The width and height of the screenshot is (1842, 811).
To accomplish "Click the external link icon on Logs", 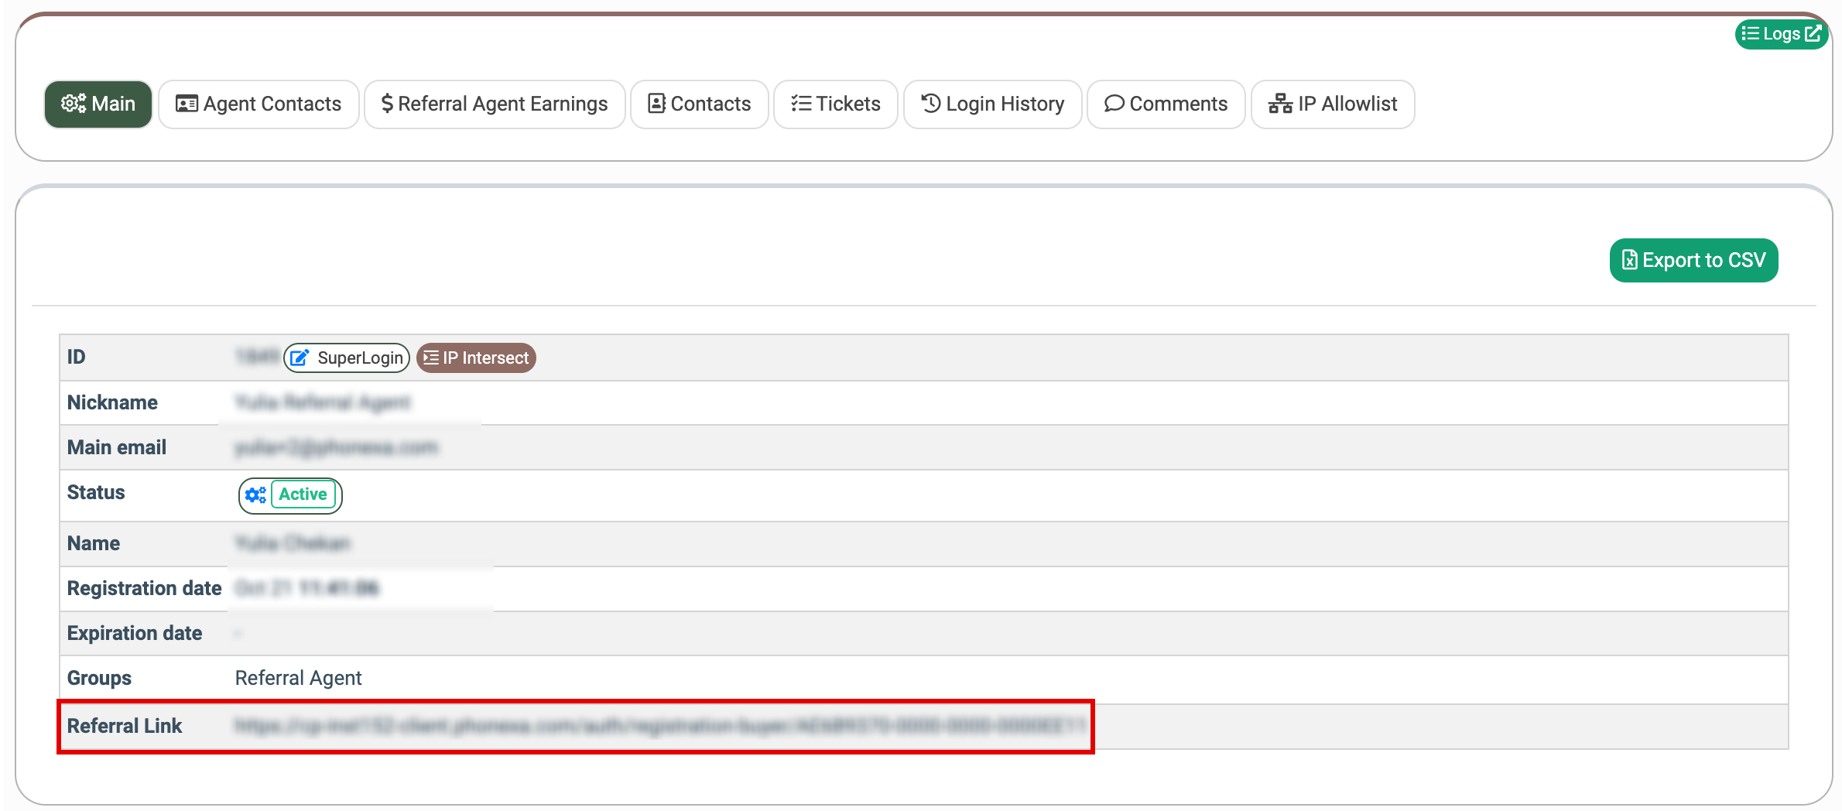I will (1813, 34).
